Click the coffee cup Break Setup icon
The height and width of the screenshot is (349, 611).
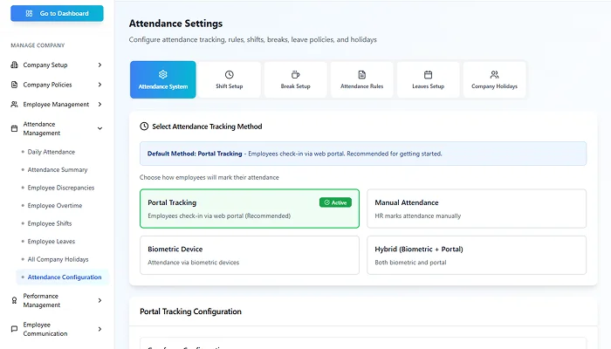pos(296,75)
